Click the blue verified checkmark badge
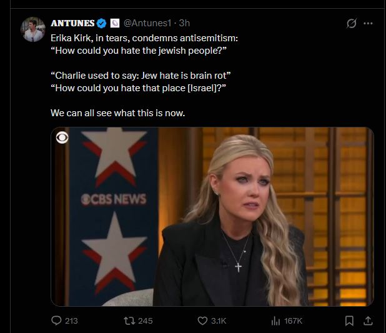386x333 pixels. click(102, 23)
